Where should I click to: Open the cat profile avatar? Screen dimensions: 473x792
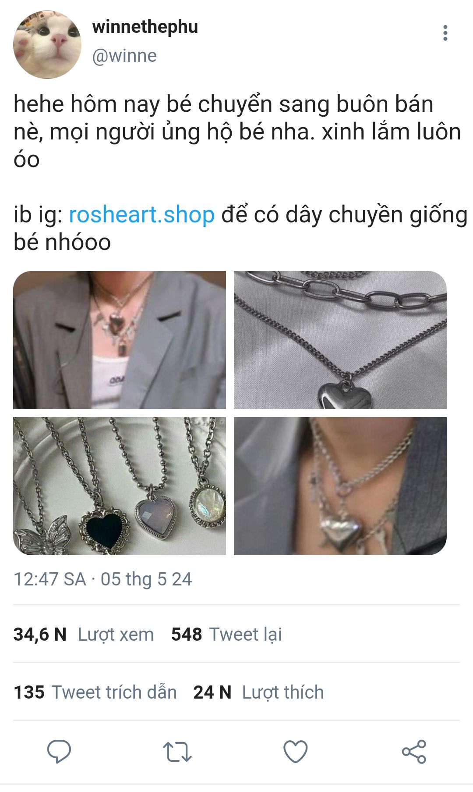pyautogui.click(x=47, y=45)
